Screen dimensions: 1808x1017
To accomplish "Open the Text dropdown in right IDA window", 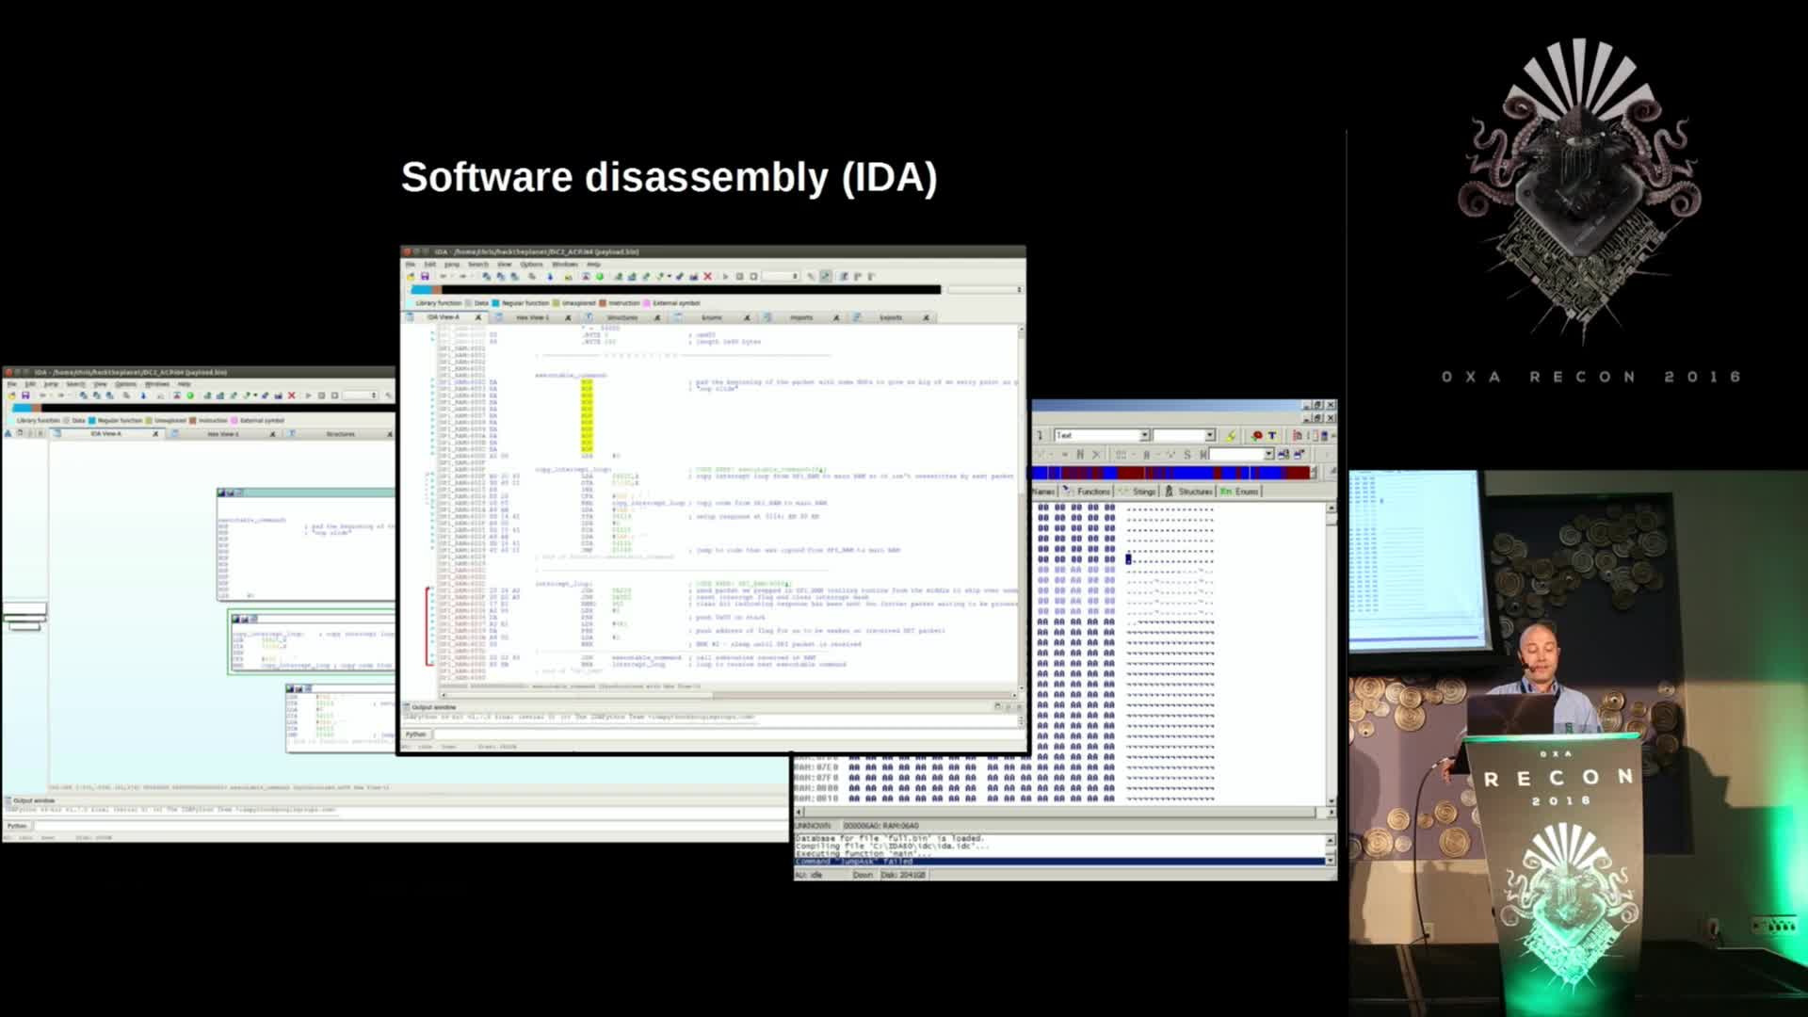I will [x=1144, y=435].
